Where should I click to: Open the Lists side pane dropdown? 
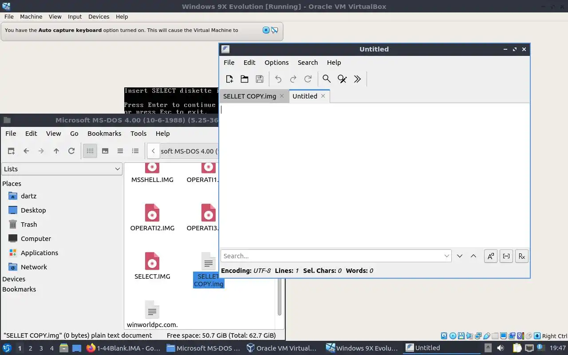pos(62,169)
